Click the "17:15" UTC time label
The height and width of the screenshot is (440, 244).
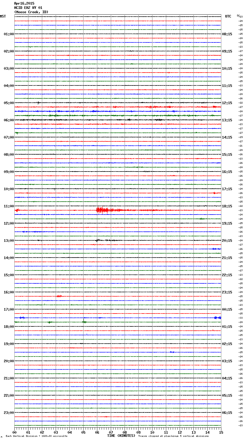pyautogui.click(x=227, y=189)
